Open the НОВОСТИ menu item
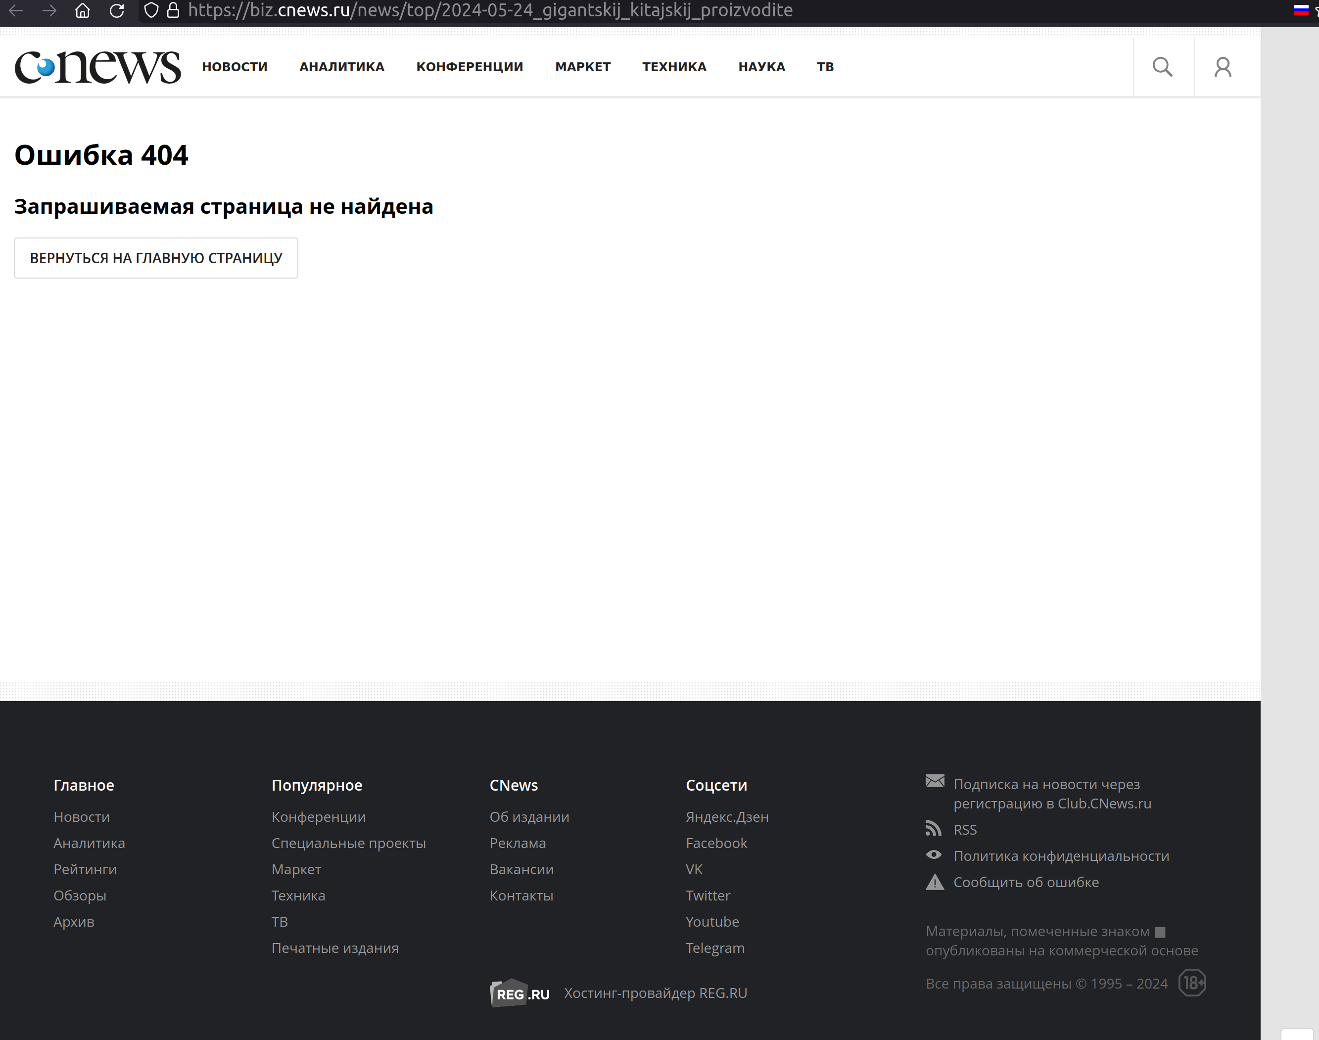 pyautogui.click(x=235, y=67)
